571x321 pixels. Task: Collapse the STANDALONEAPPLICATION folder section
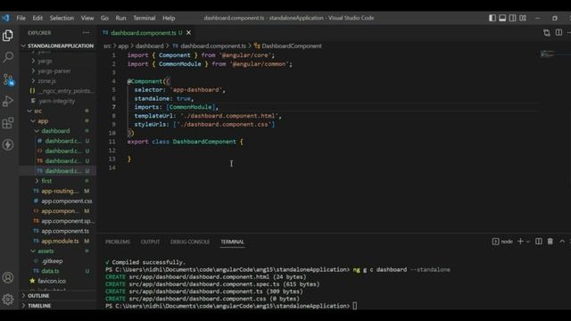click(58, 45)
